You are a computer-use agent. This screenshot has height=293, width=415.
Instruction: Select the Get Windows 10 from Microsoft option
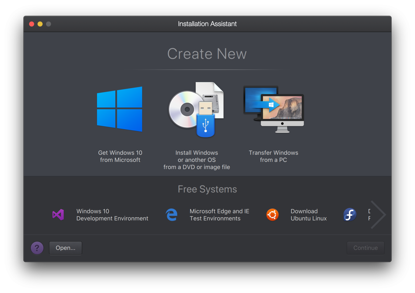coord(119,109)
